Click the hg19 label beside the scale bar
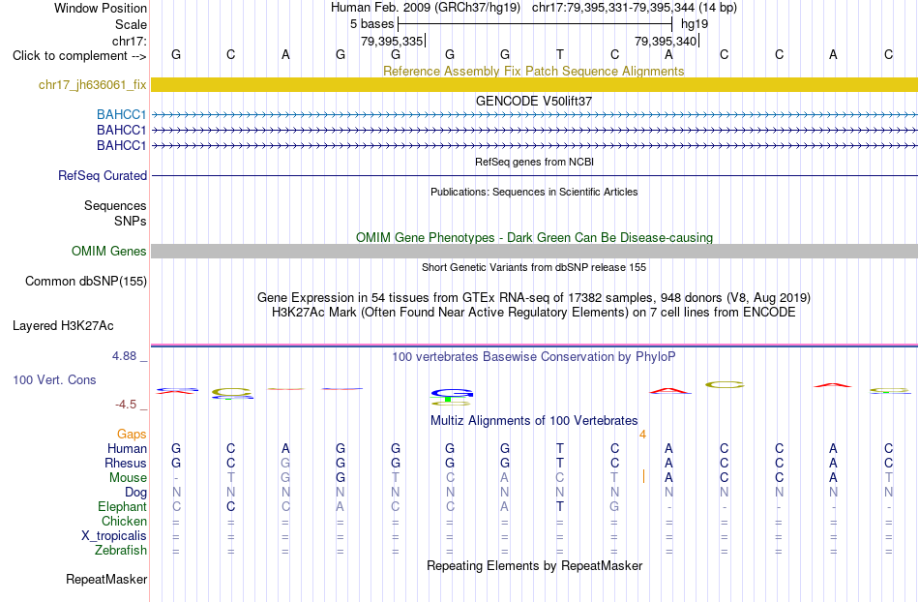This screenshot has width=919, height=602. pyautogui.click(x=695, y=24)
